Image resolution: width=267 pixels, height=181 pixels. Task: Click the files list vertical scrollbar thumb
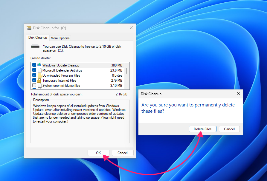pos(127,71)
